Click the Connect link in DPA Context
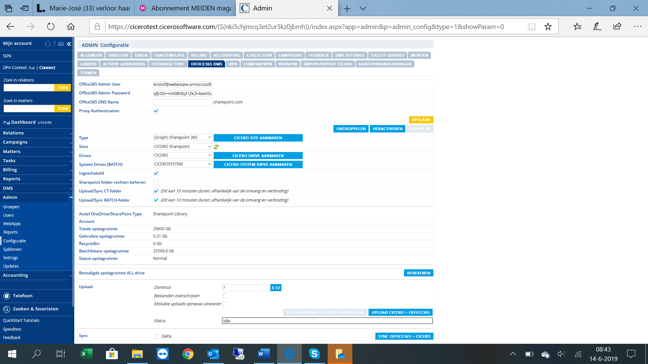This screenshot has width=648, height=364. (x=47, y=68)
